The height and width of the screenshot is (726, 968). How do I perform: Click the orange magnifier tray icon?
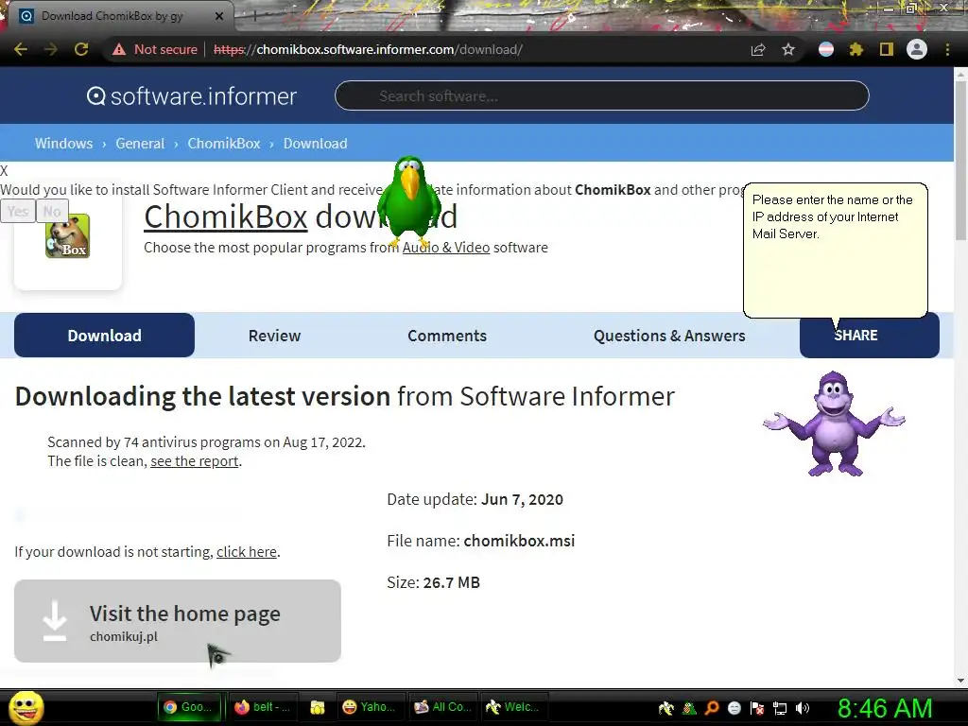tap(712, 708)
